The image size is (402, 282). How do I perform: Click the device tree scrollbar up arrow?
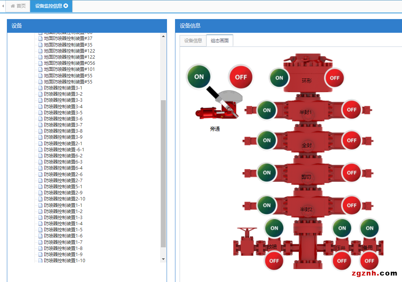pyautogui.click(x=163, y=36)
